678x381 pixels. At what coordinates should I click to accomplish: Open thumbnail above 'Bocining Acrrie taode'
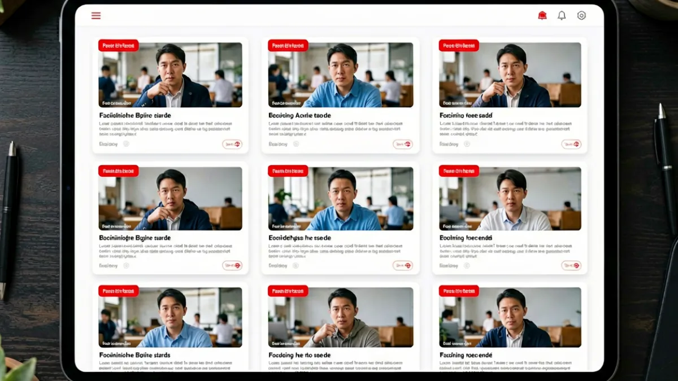[341, 75]
